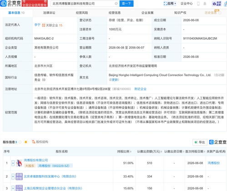Select the English company name text
The width and height of the screenshot is (227, 191).
[x=160, y=75]
